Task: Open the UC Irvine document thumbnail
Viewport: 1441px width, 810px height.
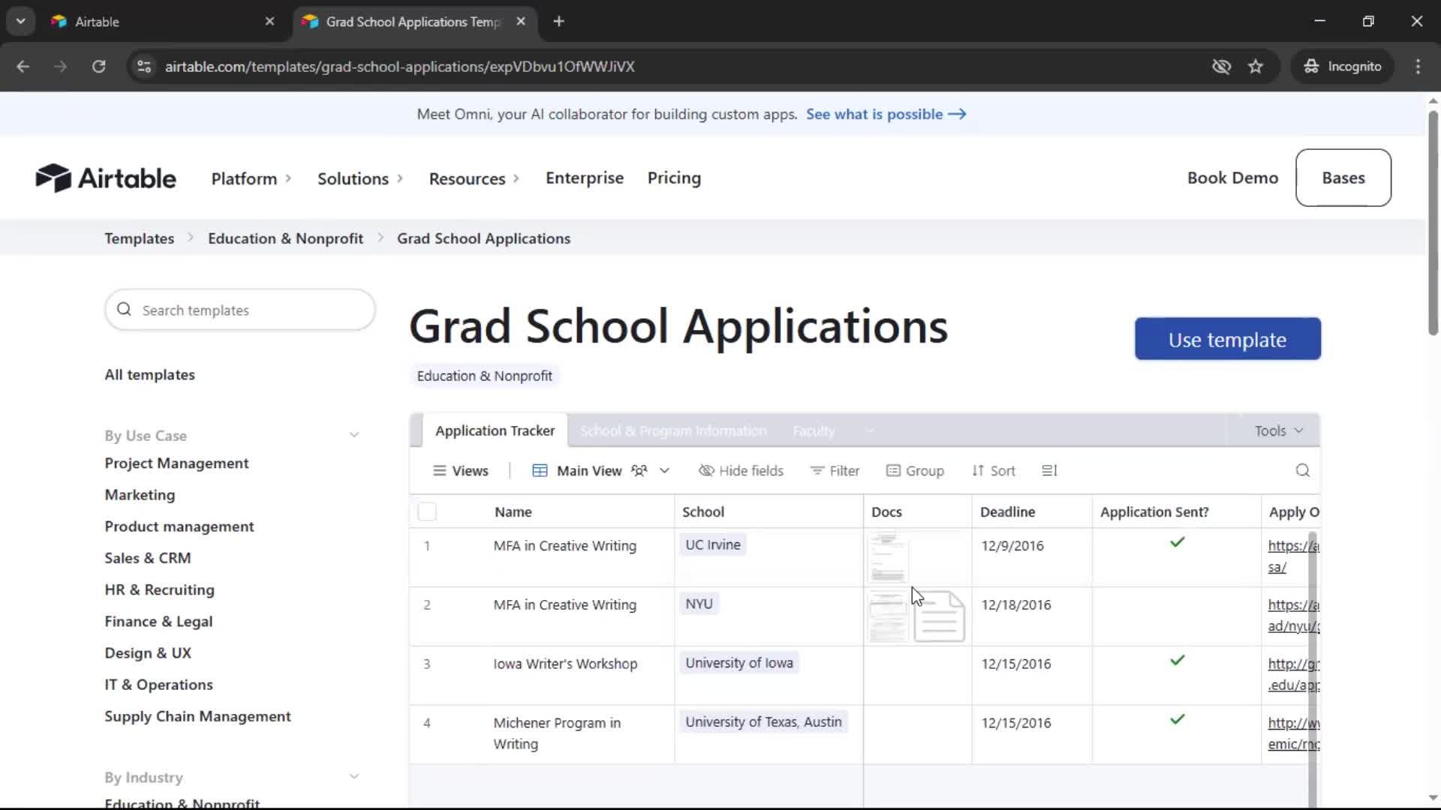Action: coord(888,556)
